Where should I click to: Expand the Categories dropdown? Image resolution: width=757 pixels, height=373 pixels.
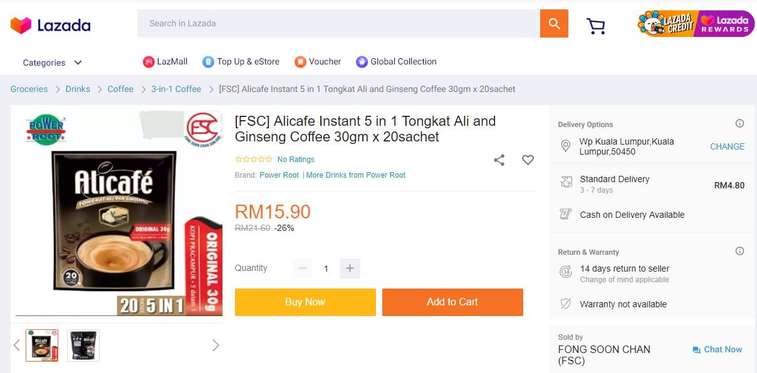click(x=53, y=63)
